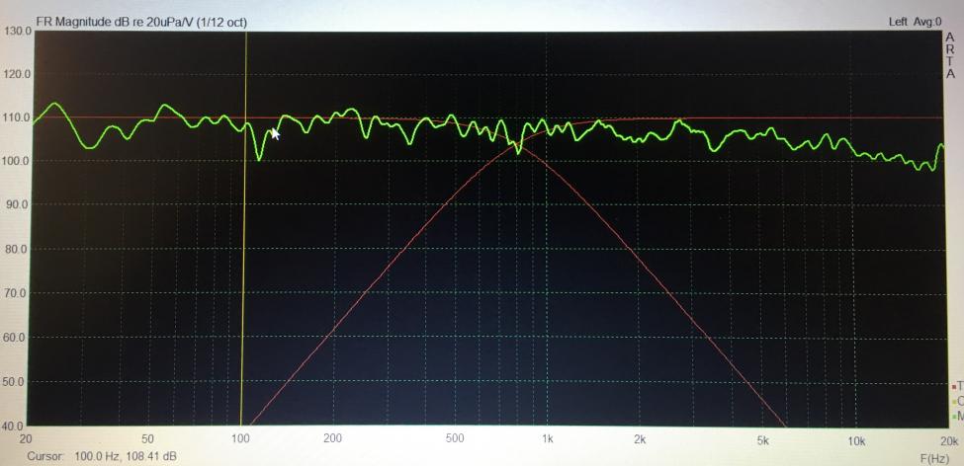Image resolution: width=964 pixels, height=466 pixels.
Task: Click the 50 frequency axis label
Action: pos(147,439)
